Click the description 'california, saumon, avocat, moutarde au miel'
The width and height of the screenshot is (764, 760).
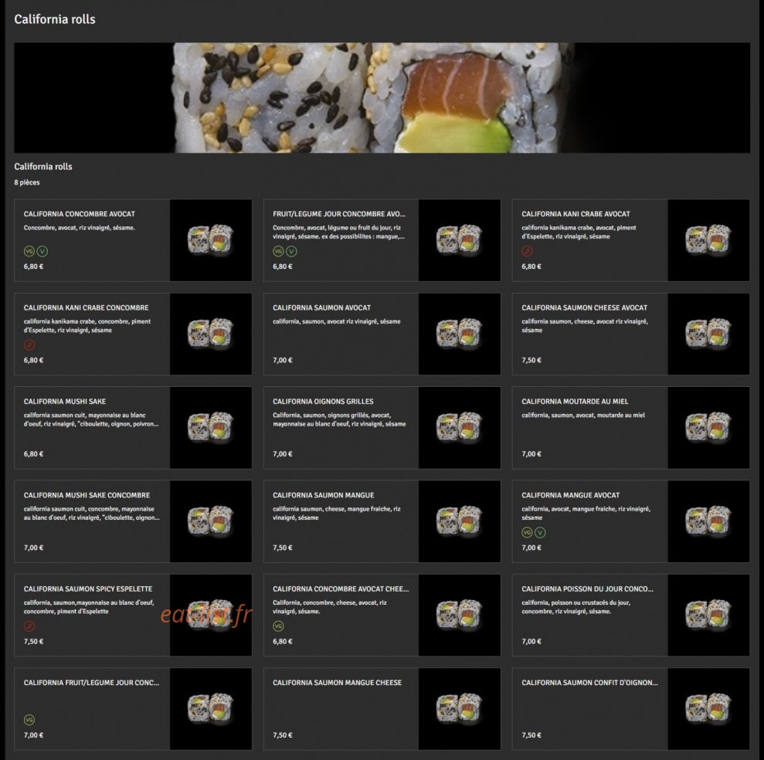[x=583, y=416]
